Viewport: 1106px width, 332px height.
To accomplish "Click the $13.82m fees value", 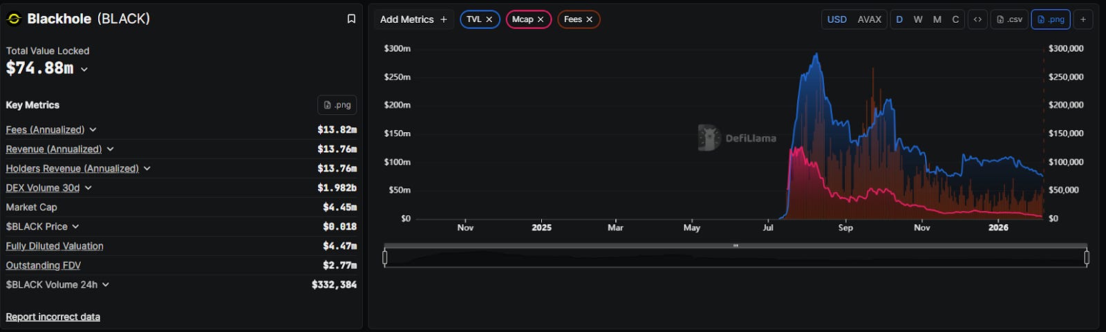I will (x=337, y=130).
